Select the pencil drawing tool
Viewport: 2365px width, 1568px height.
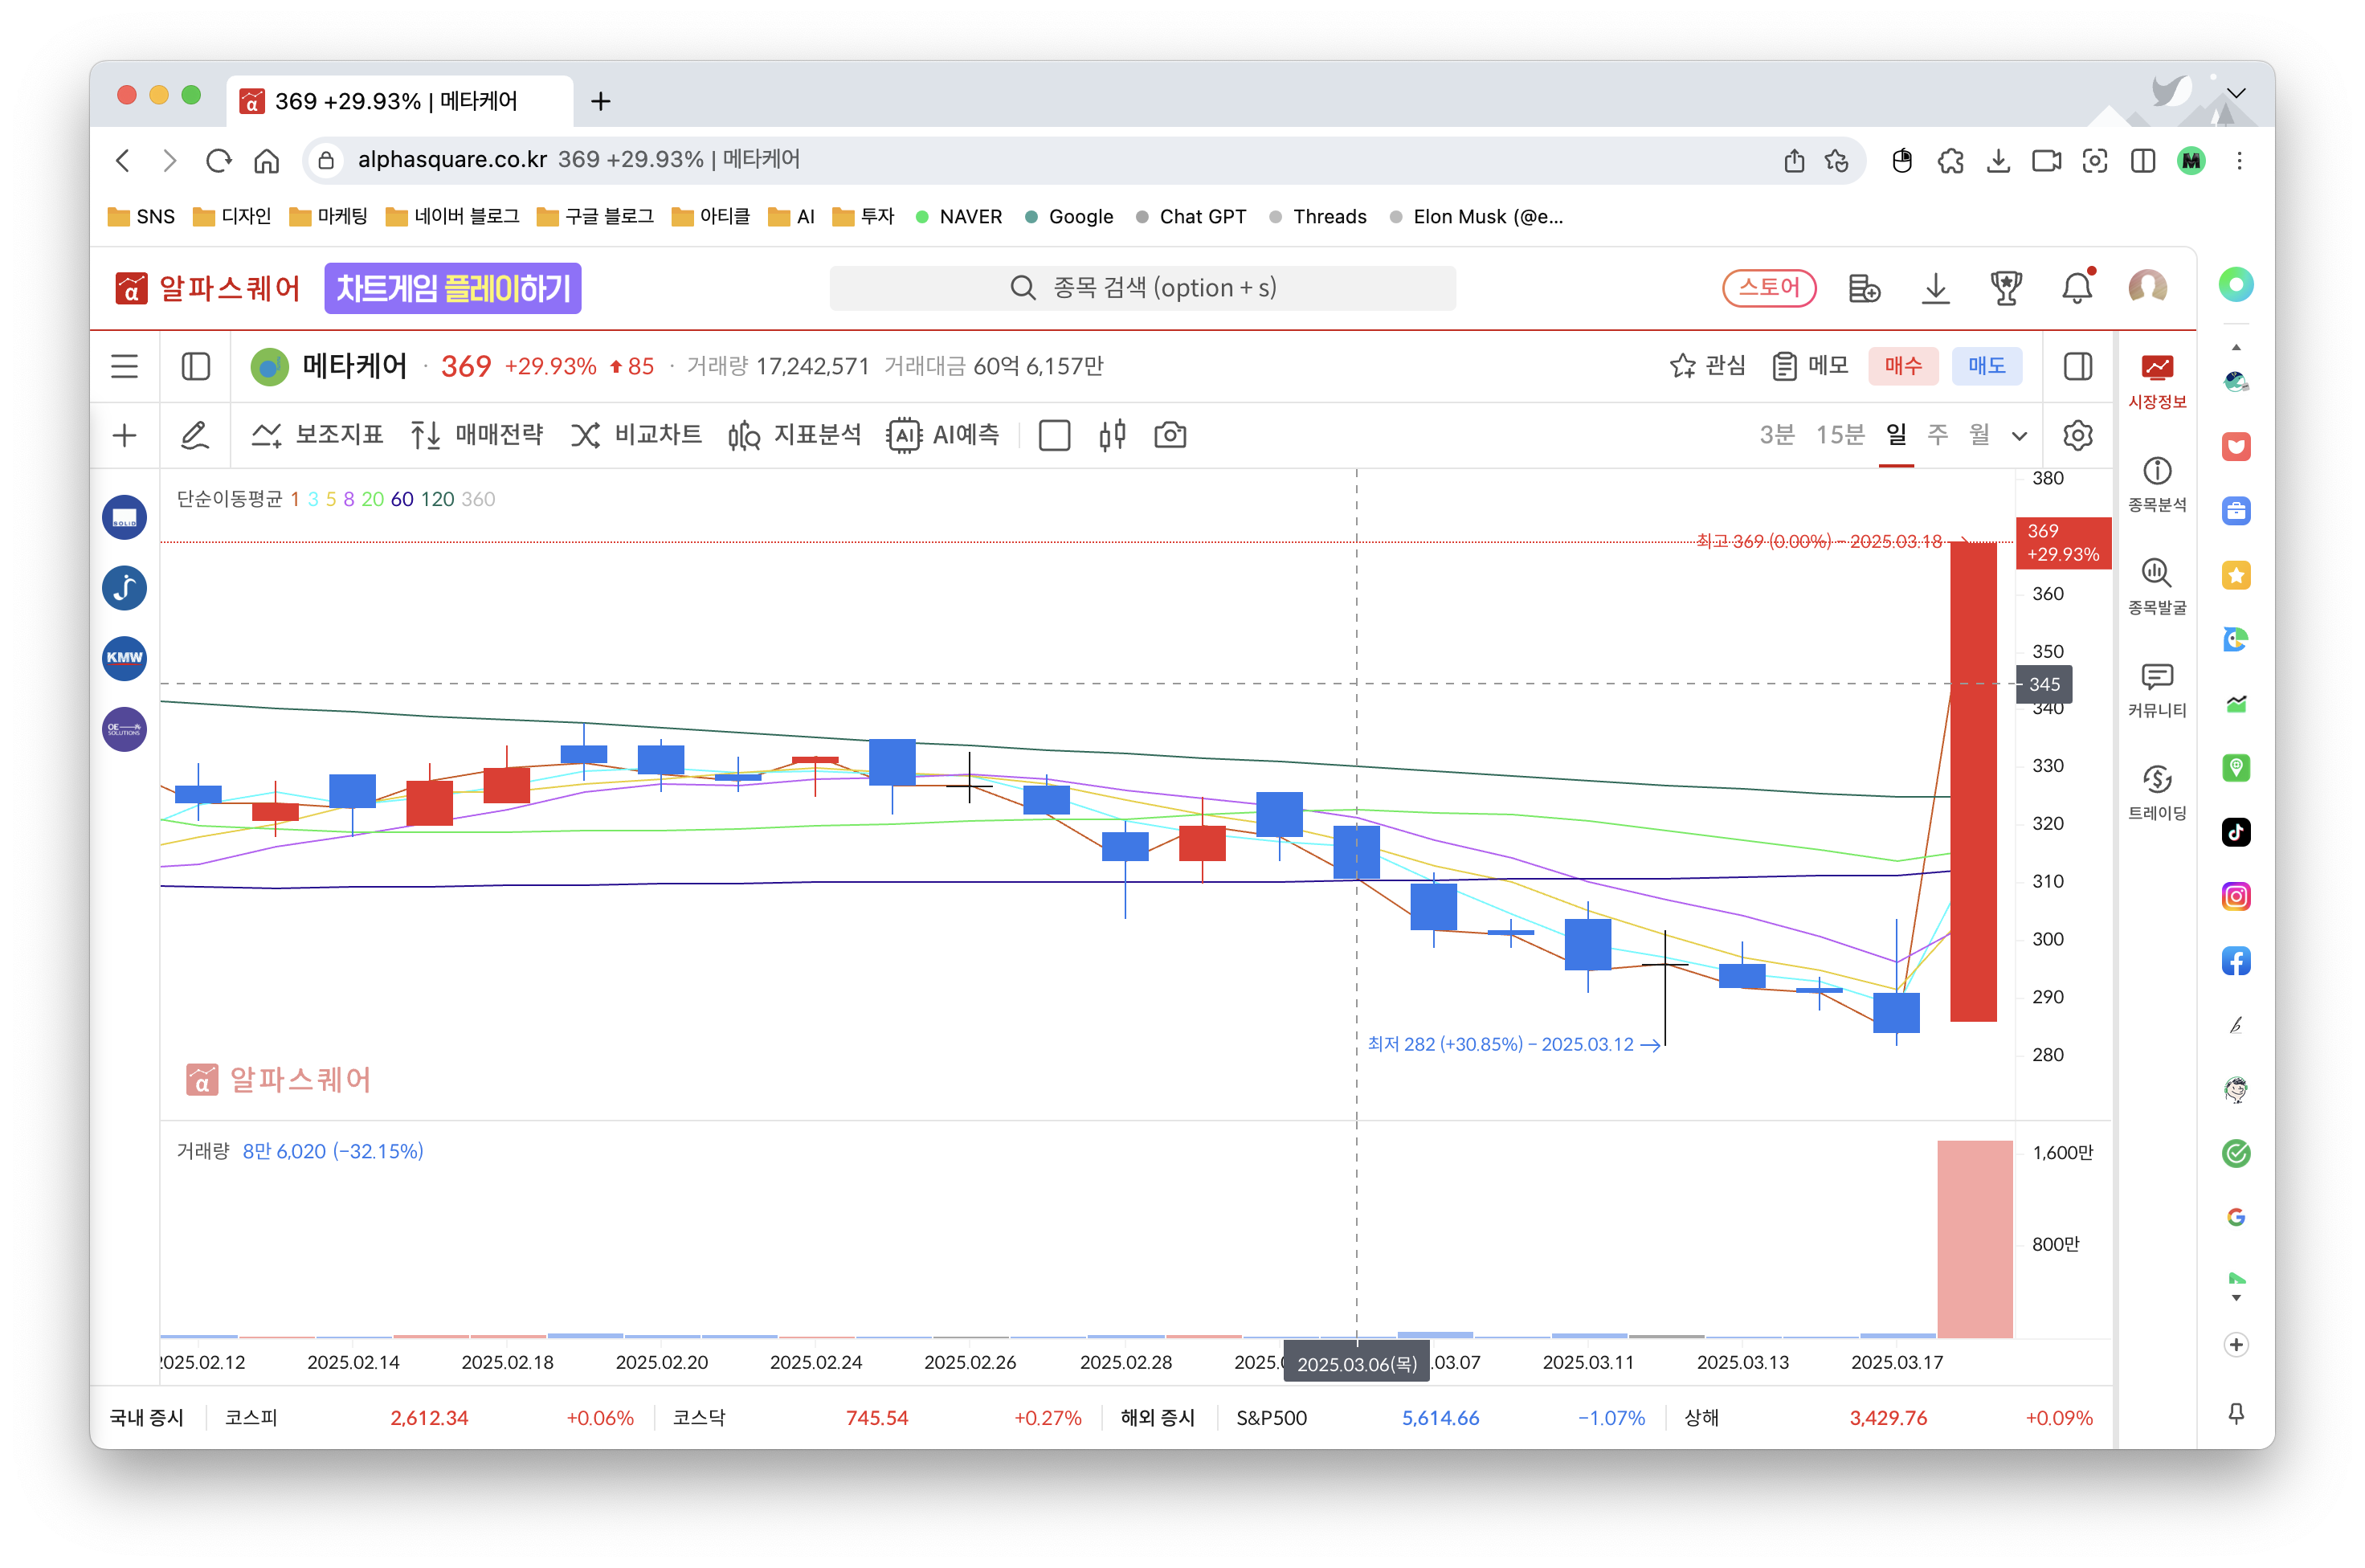tap(194, 435)
